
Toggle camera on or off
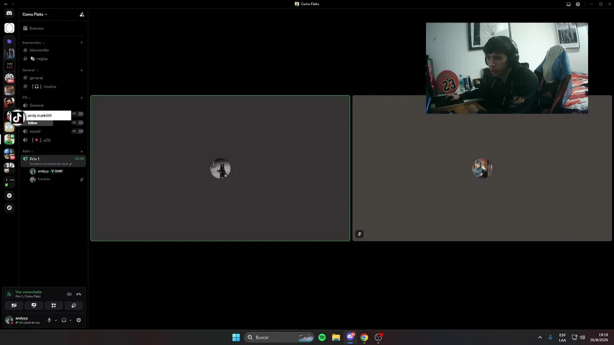[x=14, y=305]
